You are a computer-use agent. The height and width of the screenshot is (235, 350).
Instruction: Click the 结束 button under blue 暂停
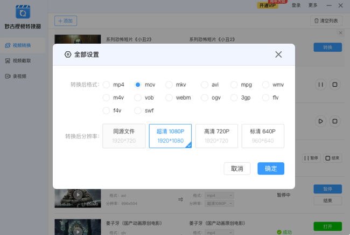tap(328, 201)
